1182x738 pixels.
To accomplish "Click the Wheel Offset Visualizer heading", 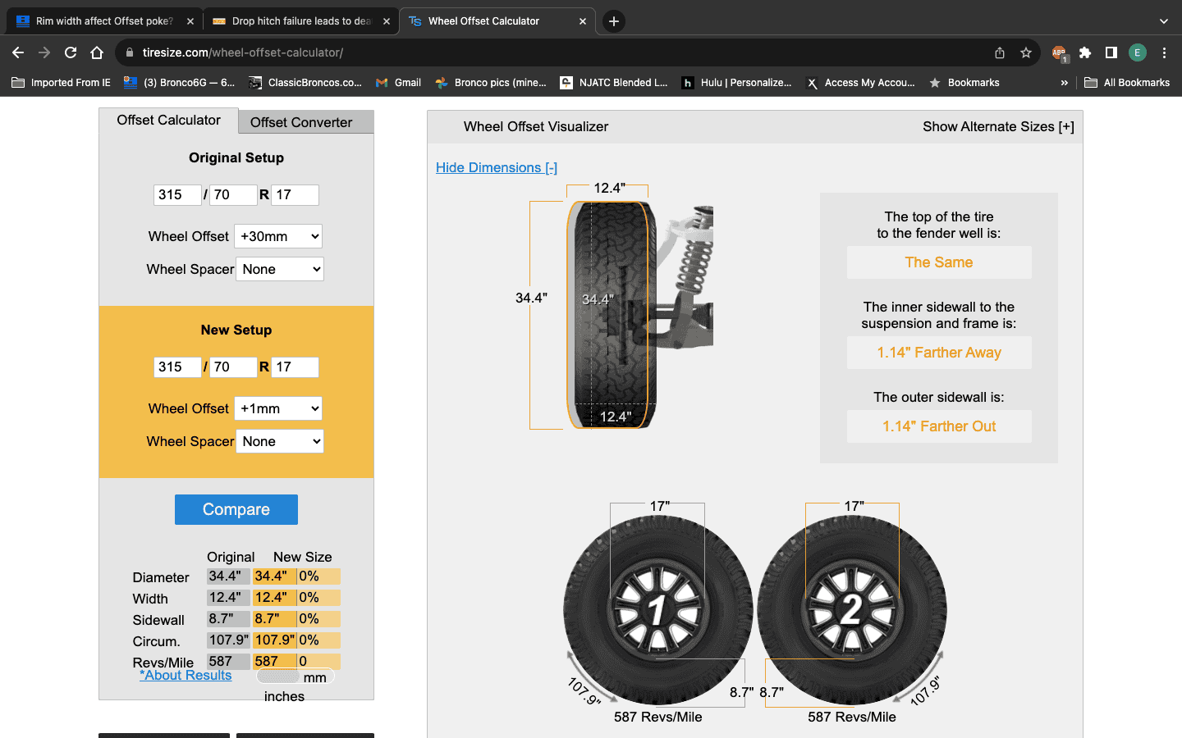I will (536, 126).
